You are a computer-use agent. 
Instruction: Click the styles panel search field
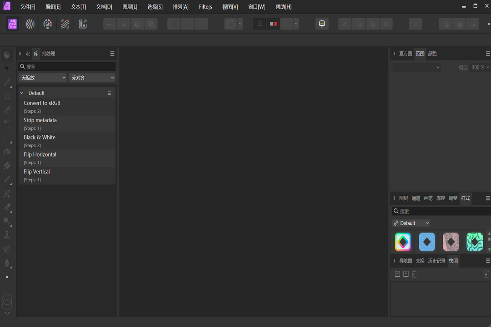pos(440,211)
